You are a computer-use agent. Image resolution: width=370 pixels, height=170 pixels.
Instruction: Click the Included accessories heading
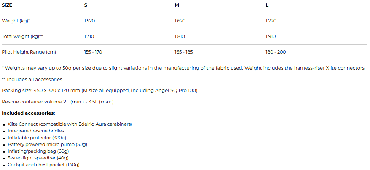pos(29,113)
